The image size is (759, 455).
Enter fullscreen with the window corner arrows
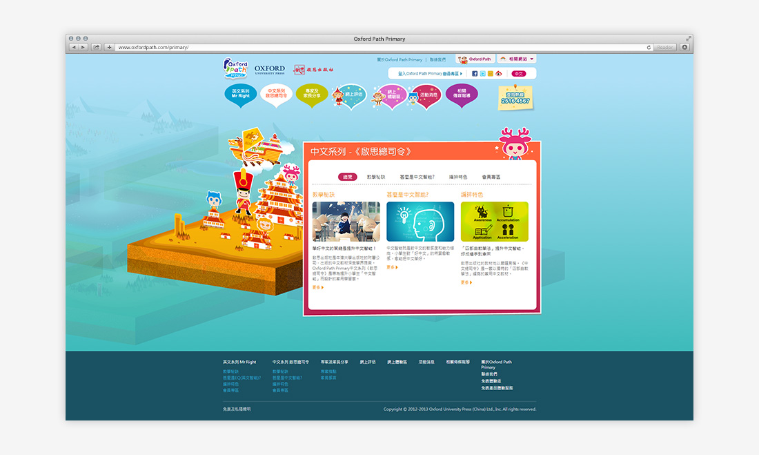click(x=689, y=38)
